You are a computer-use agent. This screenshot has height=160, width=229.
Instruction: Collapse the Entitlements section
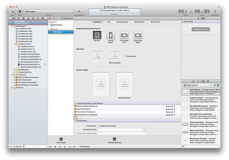point(75,121)
